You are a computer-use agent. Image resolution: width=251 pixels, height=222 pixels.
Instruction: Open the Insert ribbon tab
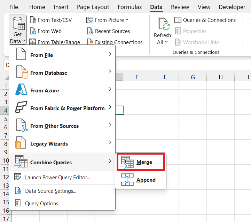[x=61, y=7]
